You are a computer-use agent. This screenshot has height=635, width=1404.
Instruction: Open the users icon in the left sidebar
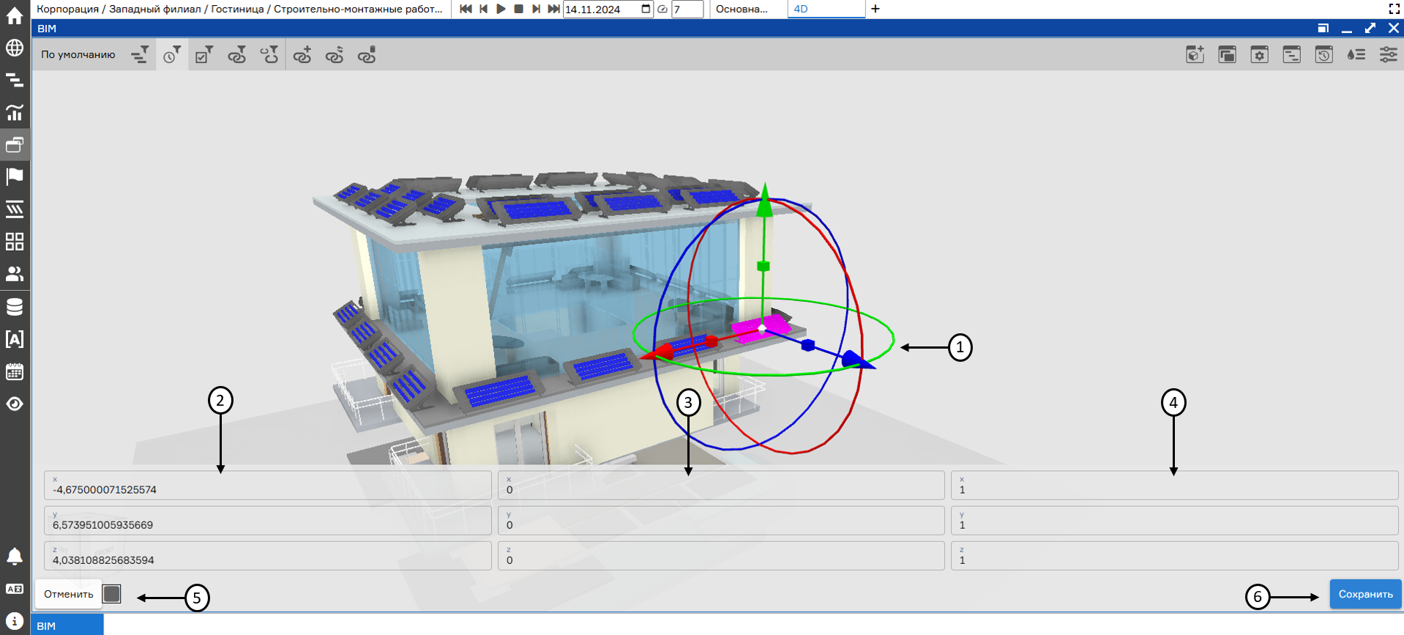[15, 274]
